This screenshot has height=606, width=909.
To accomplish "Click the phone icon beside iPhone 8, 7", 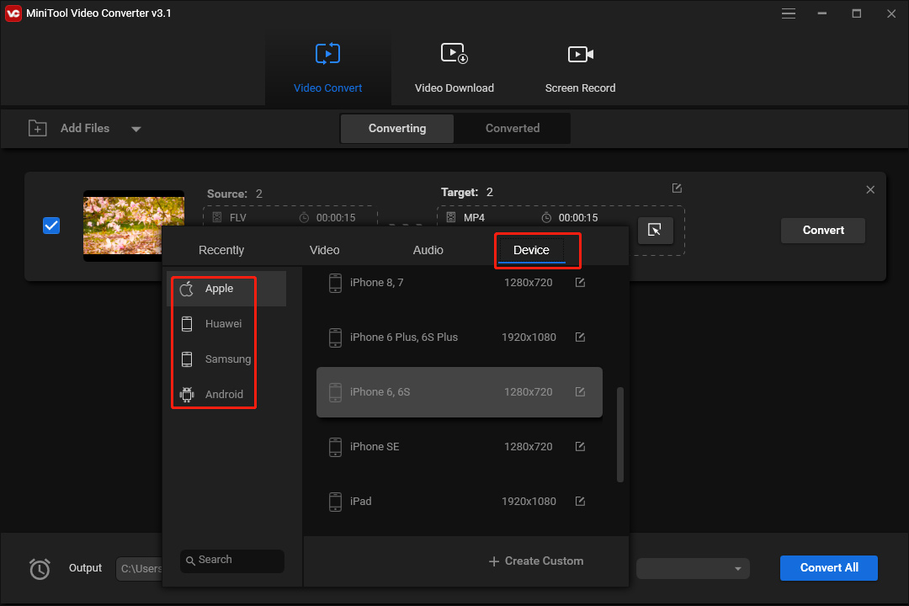I will point(335,283).
